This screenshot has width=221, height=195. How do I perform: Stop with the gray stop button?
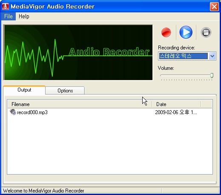coord(206,32)
